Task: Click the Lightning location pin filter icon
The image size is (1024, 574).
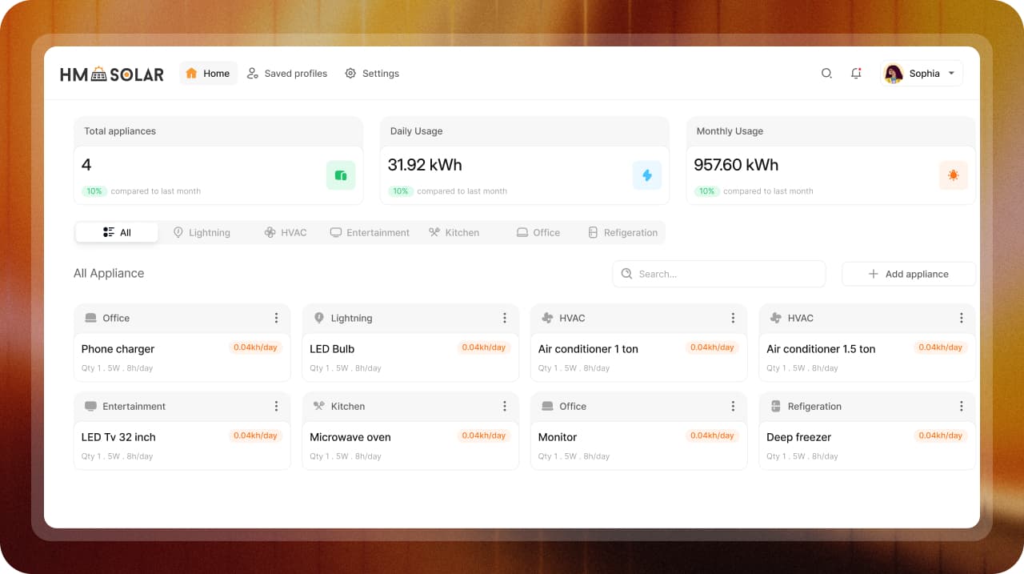Action: click(x=178, y=232)
